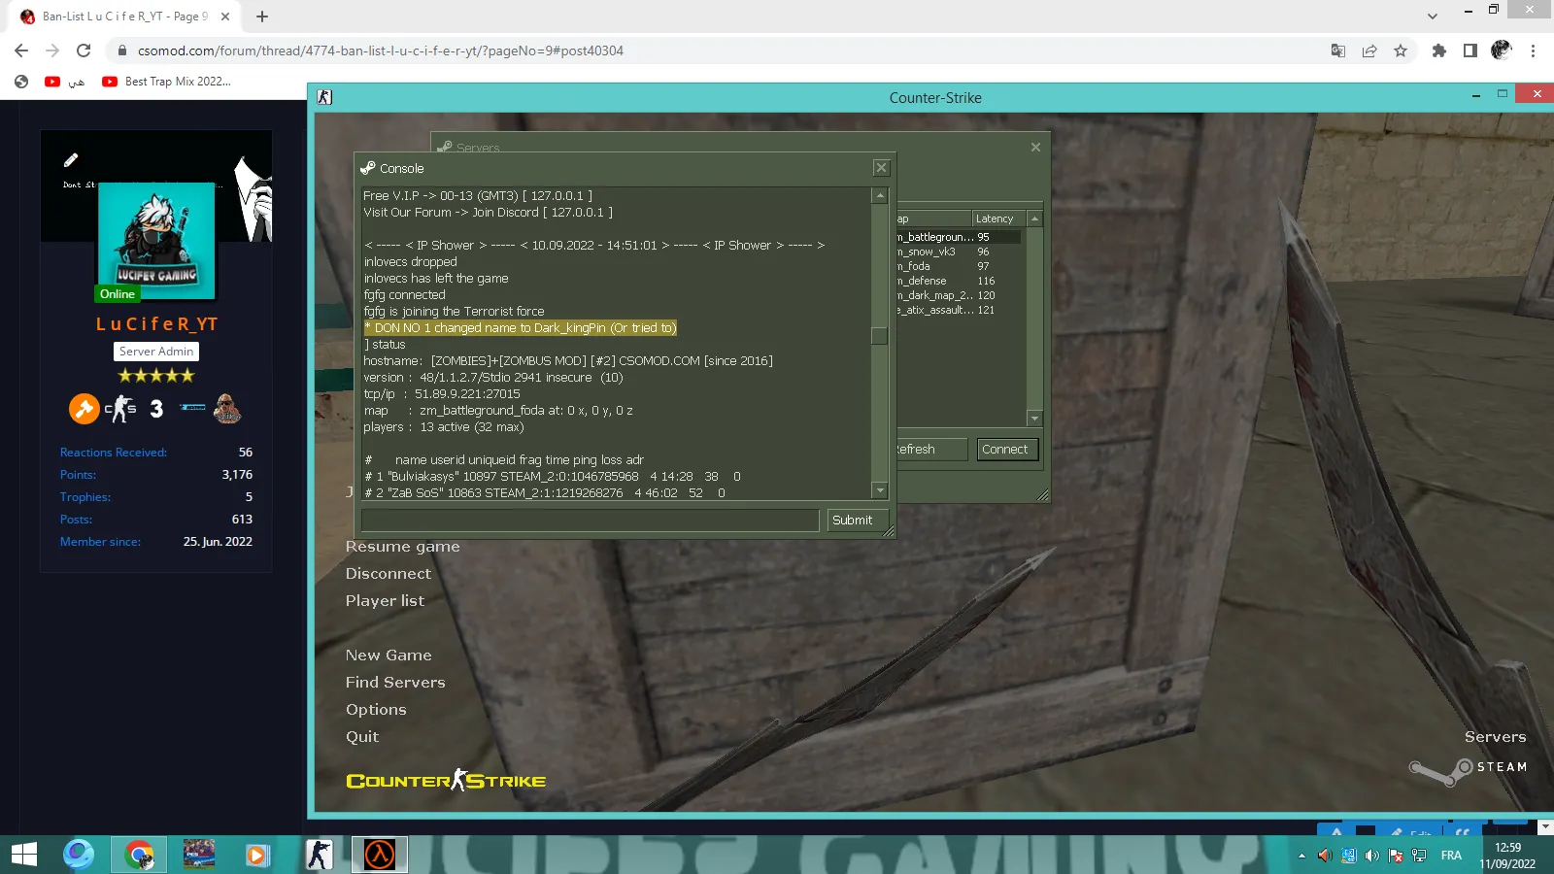The image size is (1554, 874).
Task: Open Player list in the main menu
Action: pyautogui.click(x=385, y=601)
